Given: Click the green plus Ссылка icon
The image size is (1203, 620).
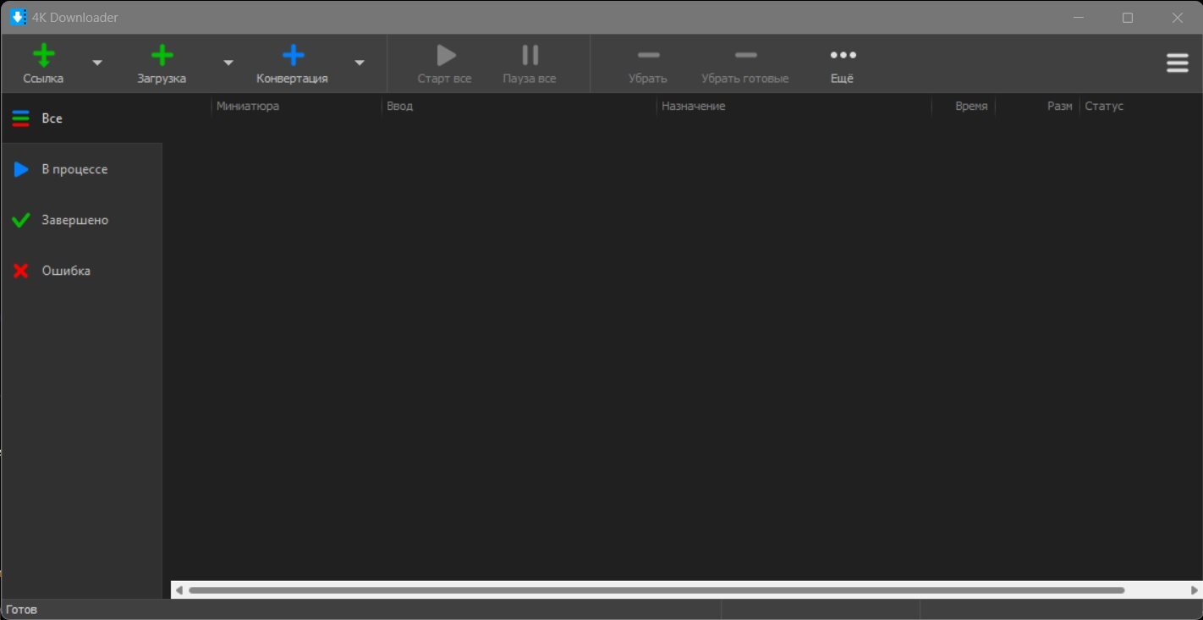Looking at the screenshot, I should click(43, 56).
